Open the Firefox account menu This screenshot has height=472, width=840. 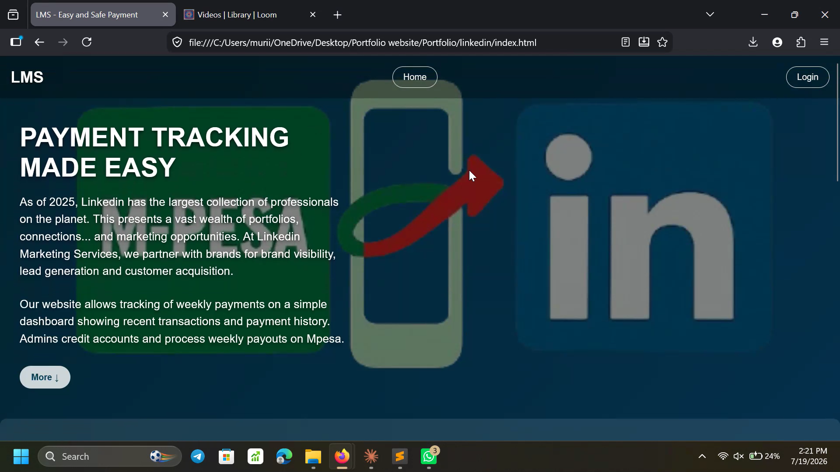coord(777,42)
